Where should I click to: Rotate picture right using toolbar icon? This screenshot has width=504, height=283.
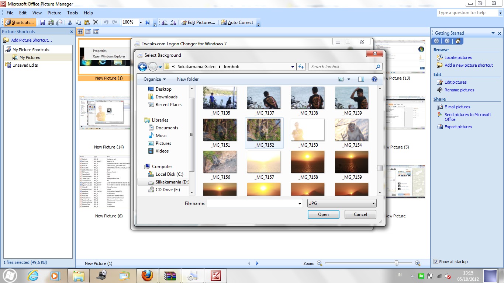pyautogui.click(x=173, y=22)
